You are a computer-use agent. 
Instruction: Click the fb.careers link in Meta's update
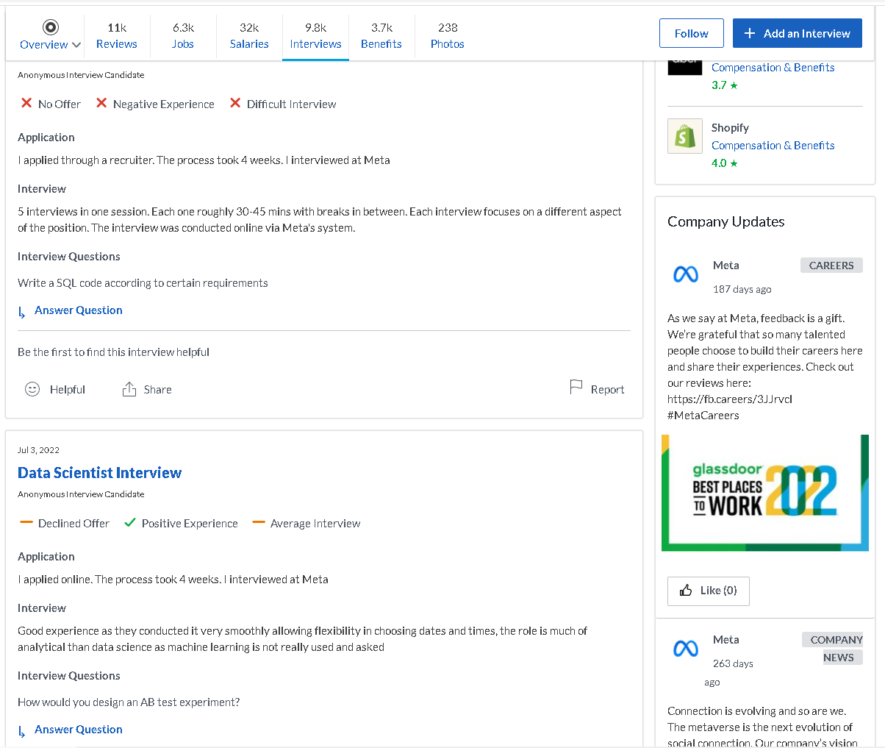point(728,399)
